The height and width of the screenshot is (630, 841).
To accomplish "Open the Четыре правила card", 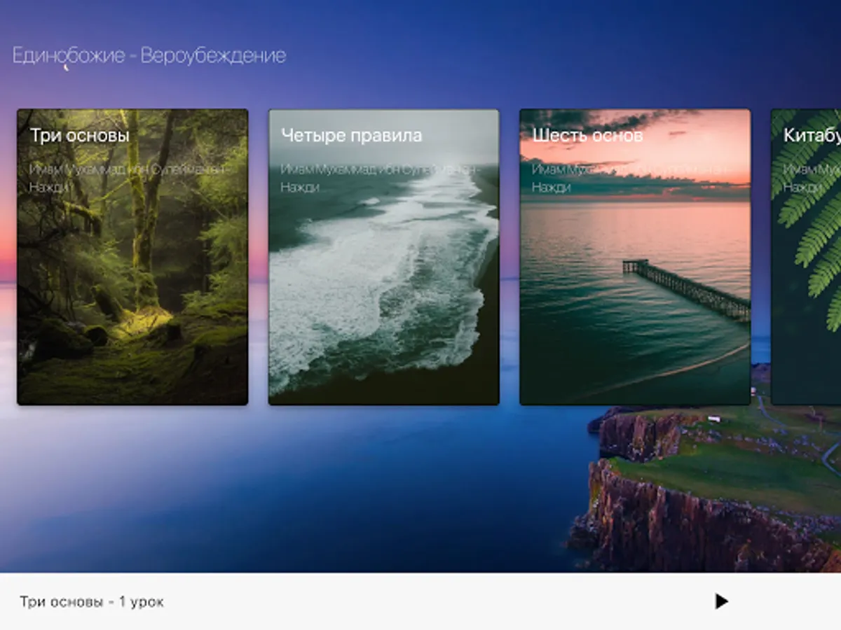I will pyautogui.click(x=384, y=257).
